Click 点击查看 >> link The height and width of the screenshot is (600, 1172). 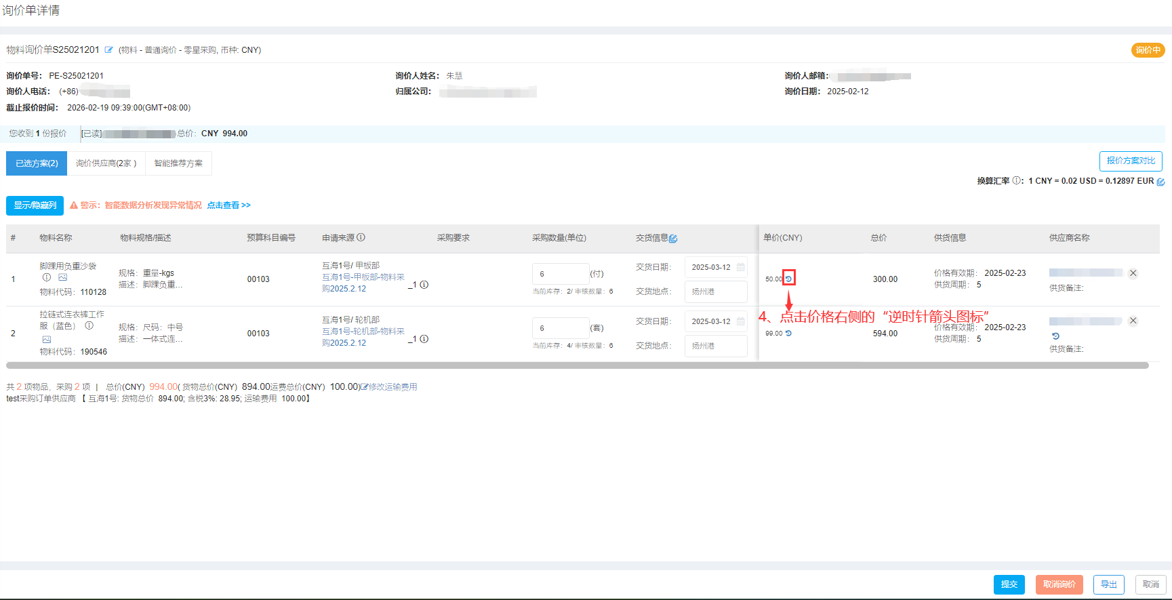[x=228, y=205]
